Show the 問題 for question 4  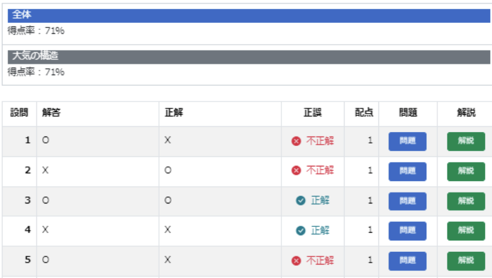[407, 231]
